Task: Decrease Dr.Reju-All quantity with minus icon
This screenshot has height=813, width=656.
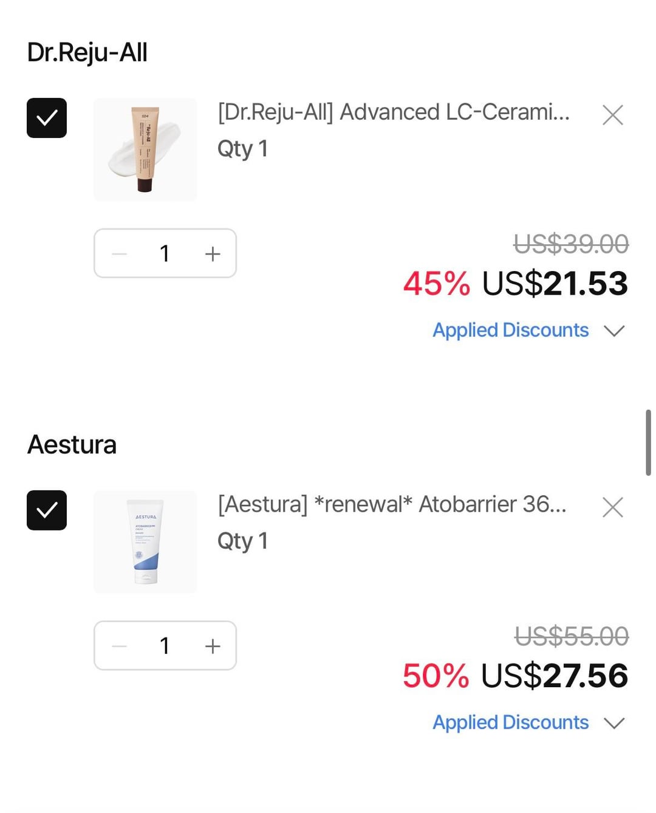Action: pyautogui.click(x=120, y=254)
